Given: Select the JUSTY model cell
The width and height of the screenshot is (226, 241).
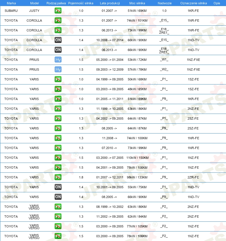Looking at the screenshot, I should coord(34,11).
